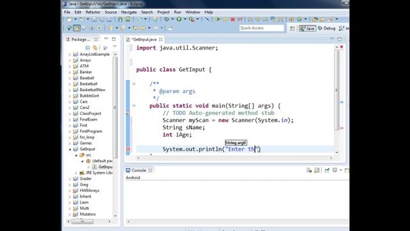The height and width of the screenshot is (231, 410).
Task: Collapse the src folder node
Action: click(x=76, y=155)
